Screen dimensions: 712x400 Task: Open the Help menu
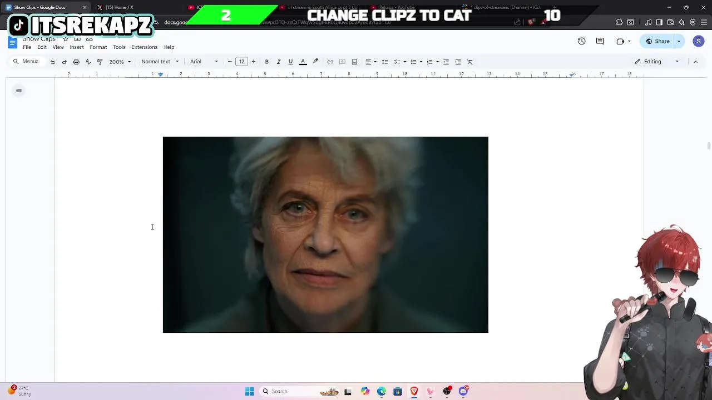pos(169,47)
